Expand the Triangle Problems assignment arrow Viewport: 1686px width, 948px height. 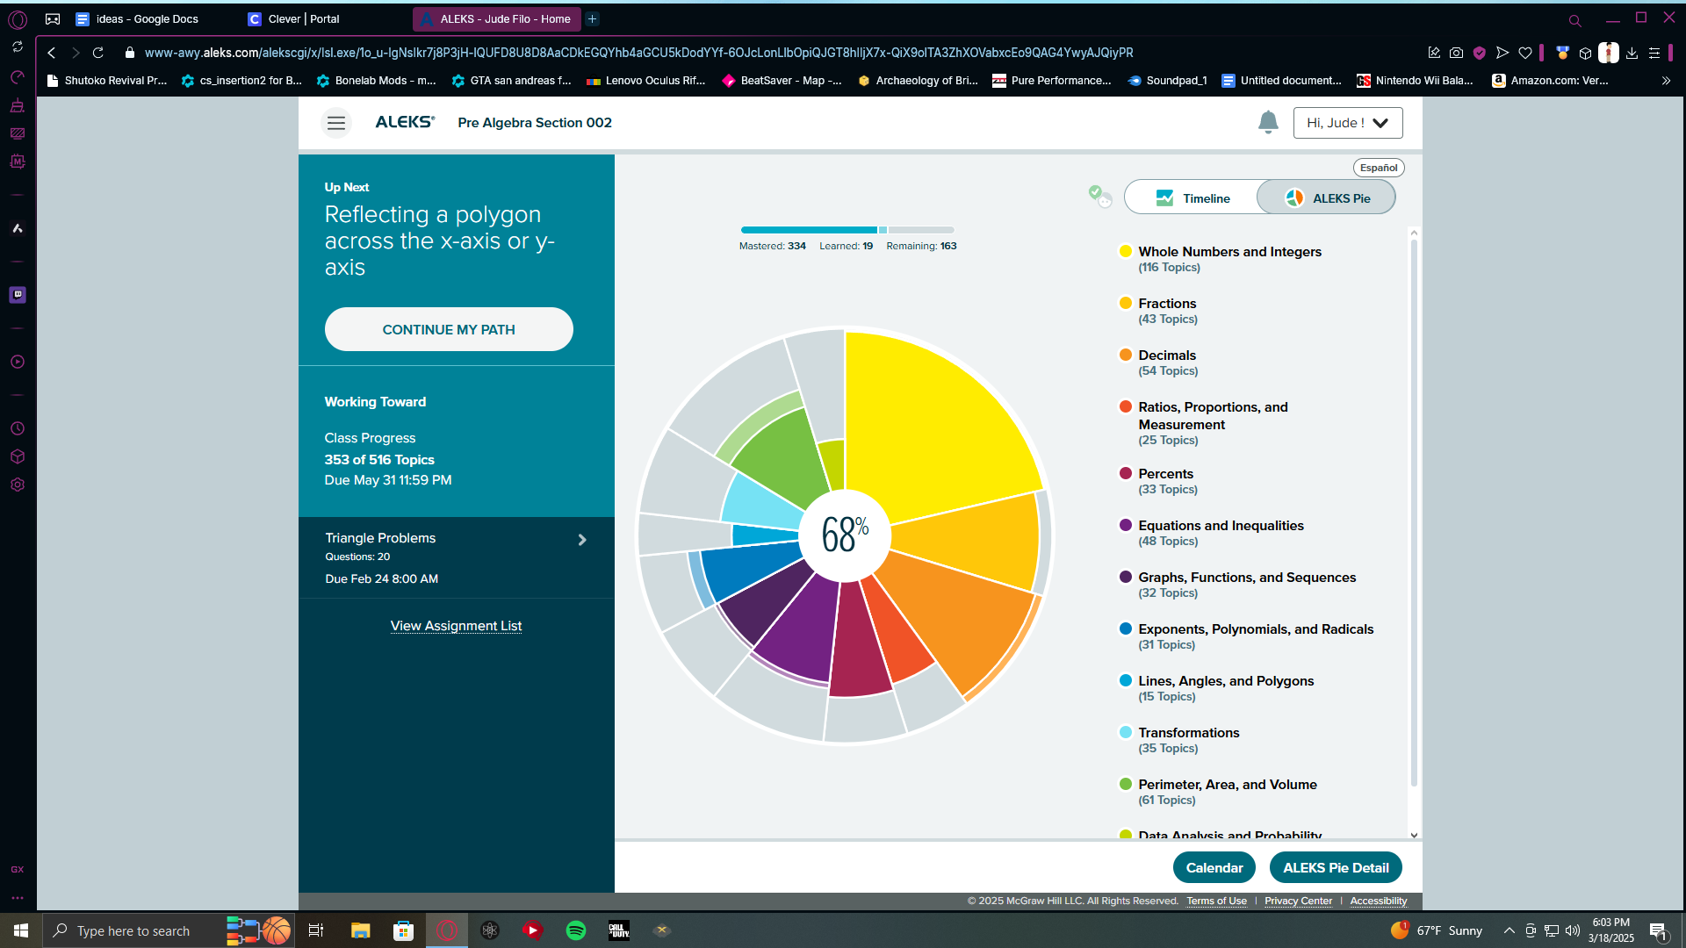pyautogui.click(x=582, y=540)
